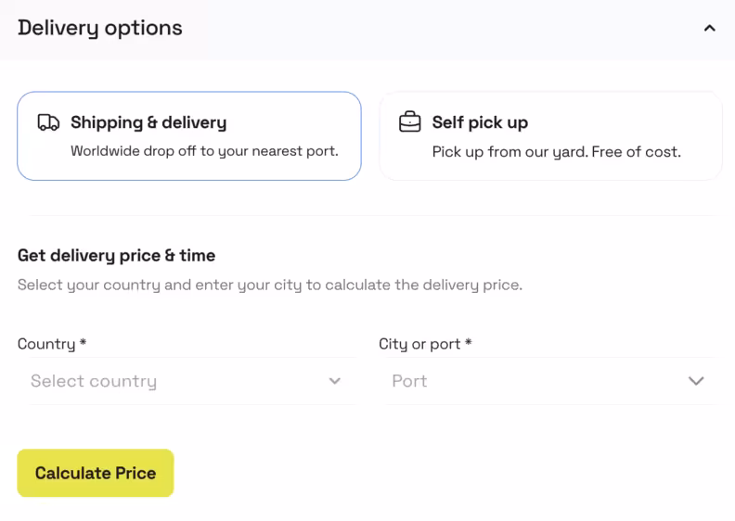735x521 pixels.
Task: Click 'Pick up from our yard' description
Action: coord(556,150)
